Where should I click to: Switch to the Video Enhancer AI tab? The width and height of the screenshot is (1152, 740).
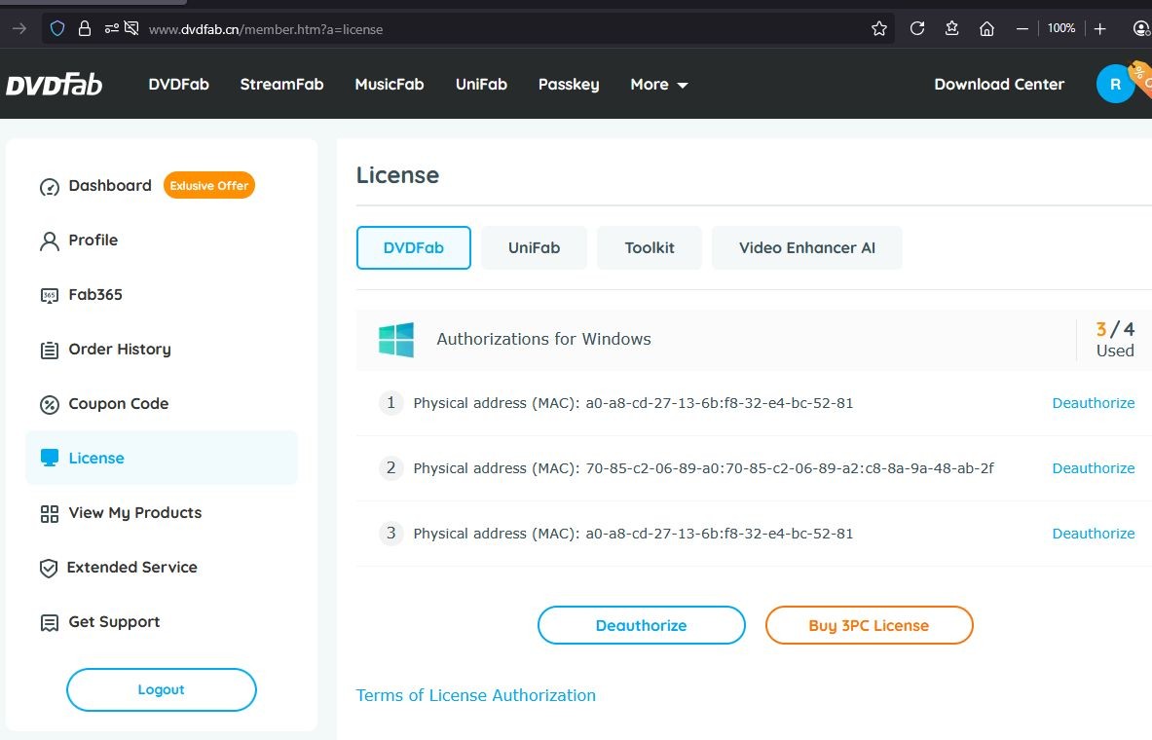coord(806,247)
